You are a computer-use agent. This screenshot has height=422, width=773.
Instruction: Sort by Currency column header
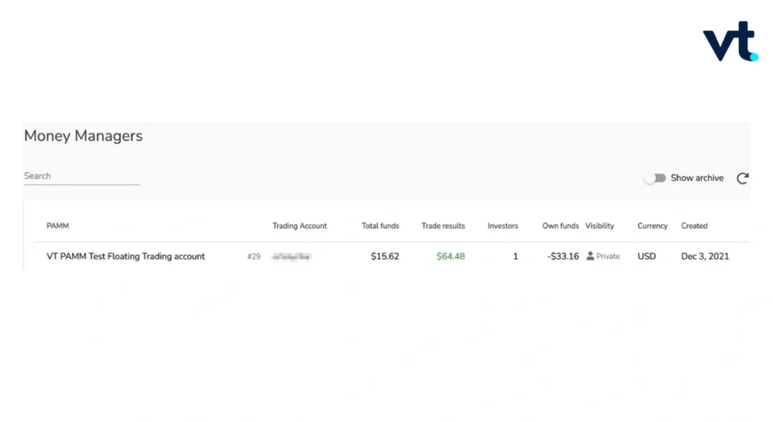[x=652, y=226]
